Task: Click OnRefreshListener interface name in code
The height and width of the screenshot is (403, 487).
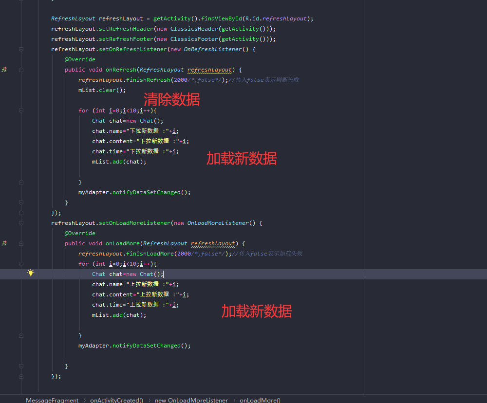Action: point(213,49)
